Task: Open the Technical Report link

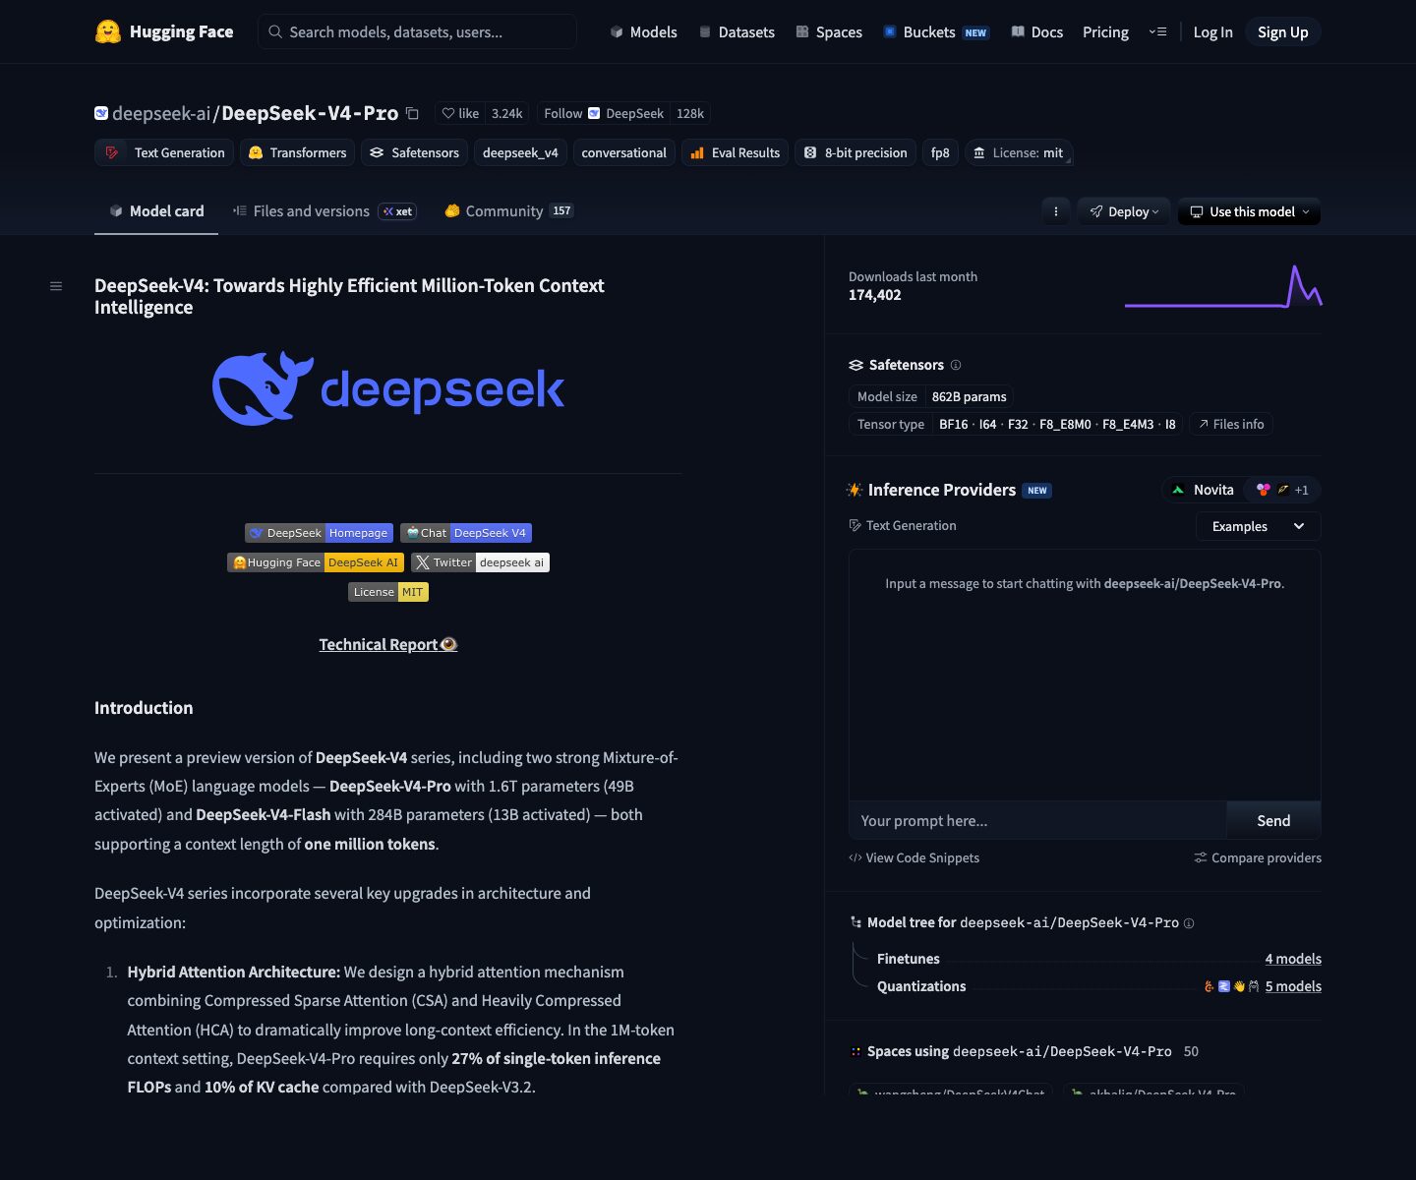Action: pyautogui.click(x=388, y=645)
